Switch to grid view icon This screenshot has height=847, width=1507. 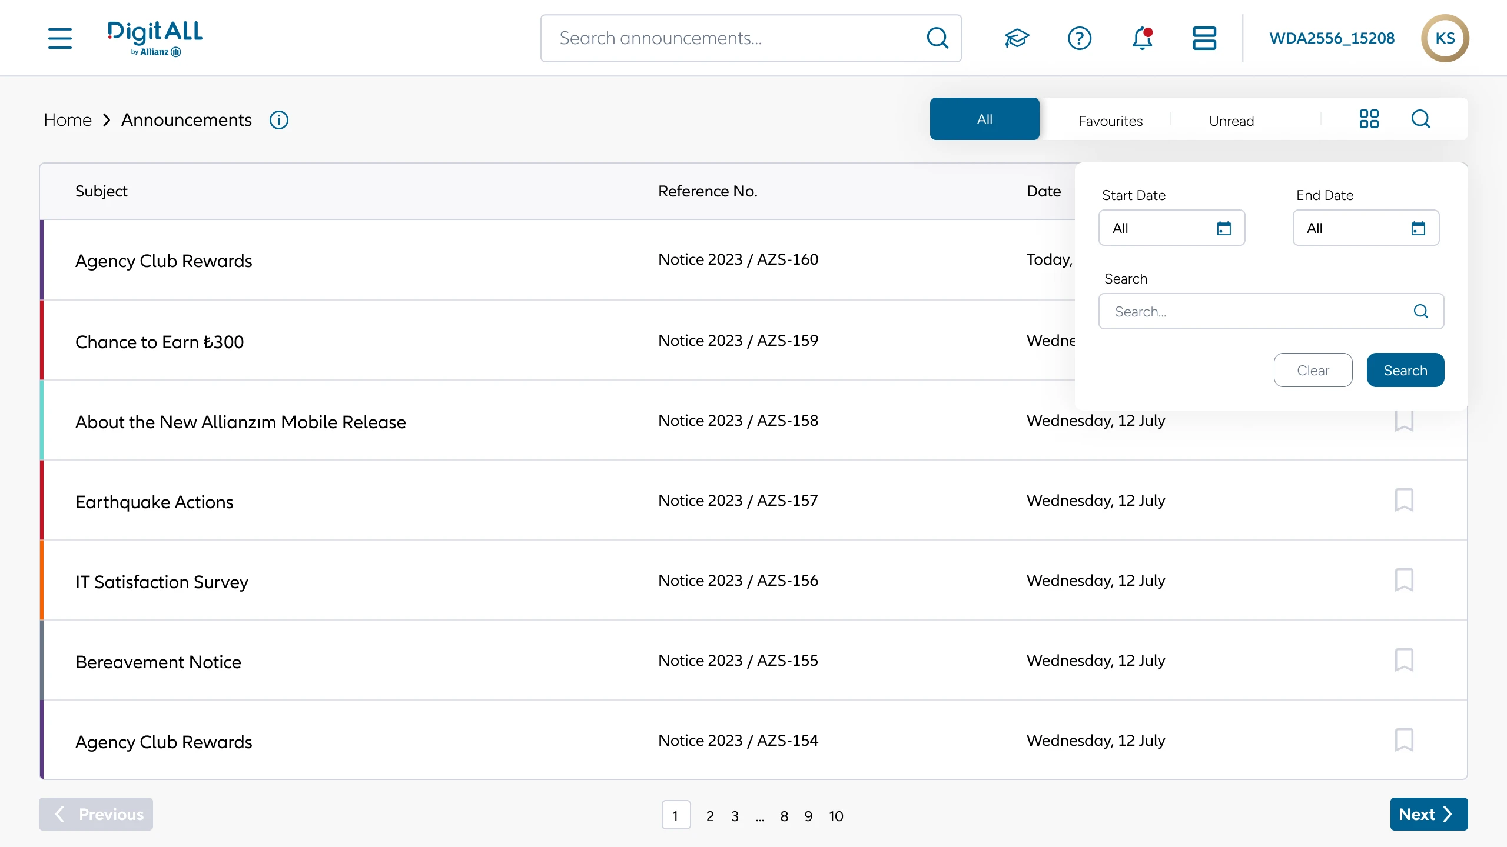click(1369, 119)
